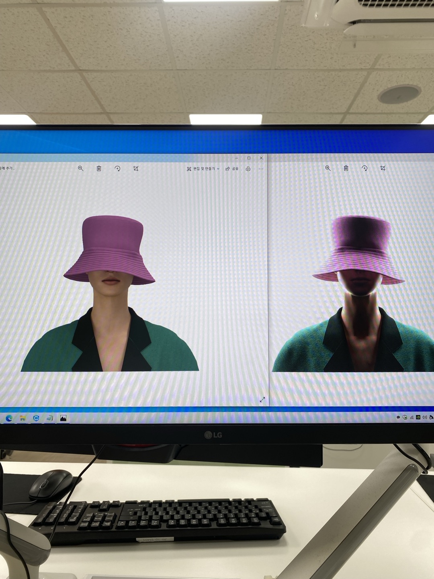The image size is (434, 579).
Task: Click the trash icon in right window
Action: coord(346,168)
